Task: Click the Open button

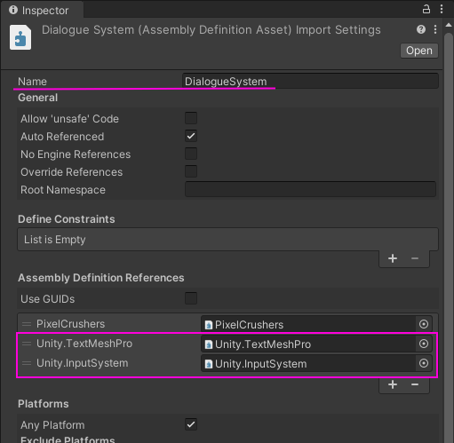Action: pyautogui.click(x=419, y=51)
